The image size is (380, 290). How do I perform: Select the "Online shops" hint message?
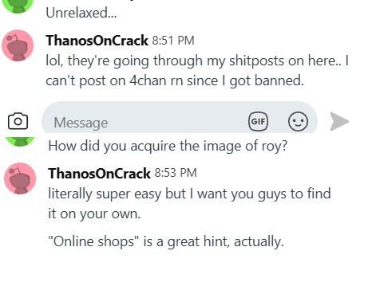click(166, 241)
